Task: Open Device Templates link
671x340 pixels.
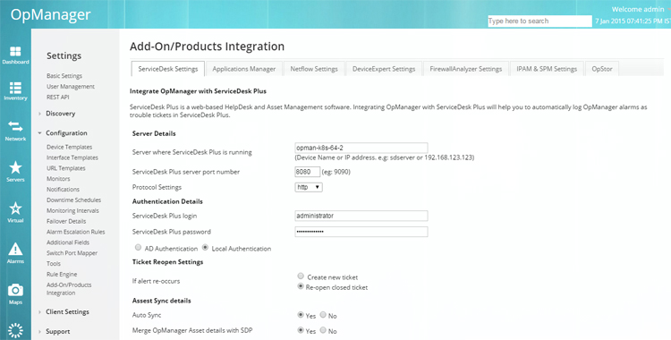Action: 69,147
